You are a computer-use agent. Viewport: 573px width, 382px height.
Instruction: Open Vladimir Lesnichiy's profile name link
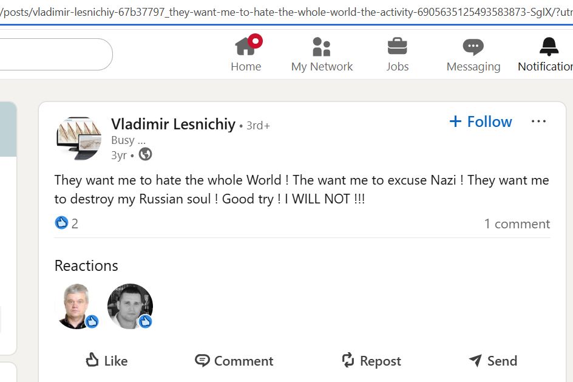click(173, 124)
